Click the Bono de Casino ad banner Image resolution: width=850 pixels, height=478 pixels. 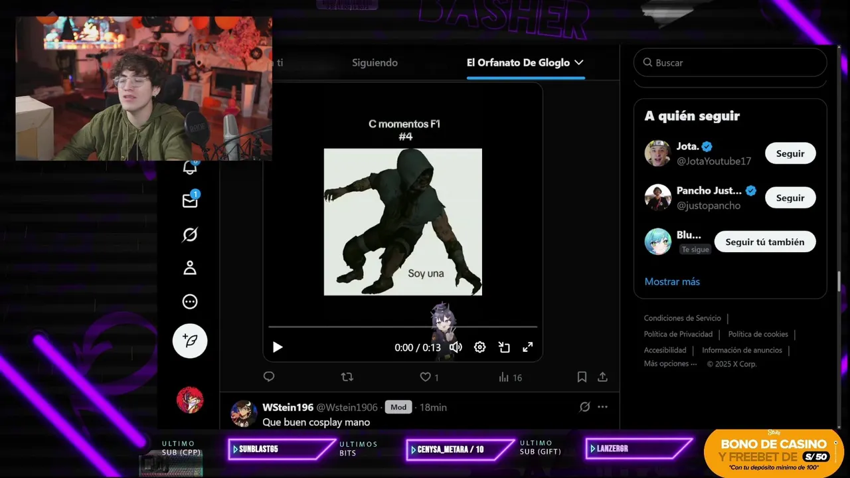pos(774,453)
